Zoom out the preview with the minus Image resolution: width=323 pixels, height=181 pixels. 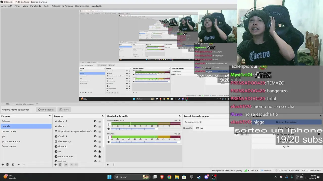point(3,104)
